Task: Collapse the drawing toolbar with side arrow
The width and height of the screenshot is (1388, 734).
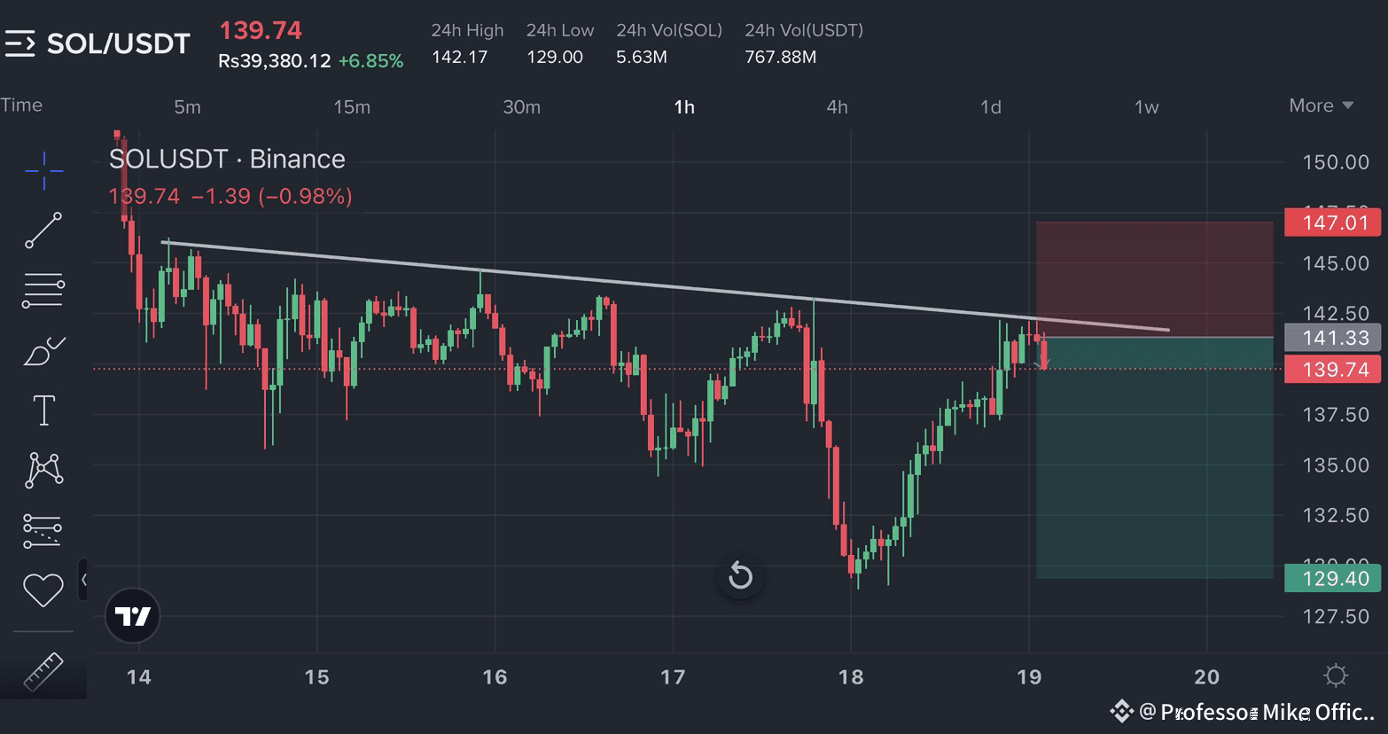Action: 83,580
